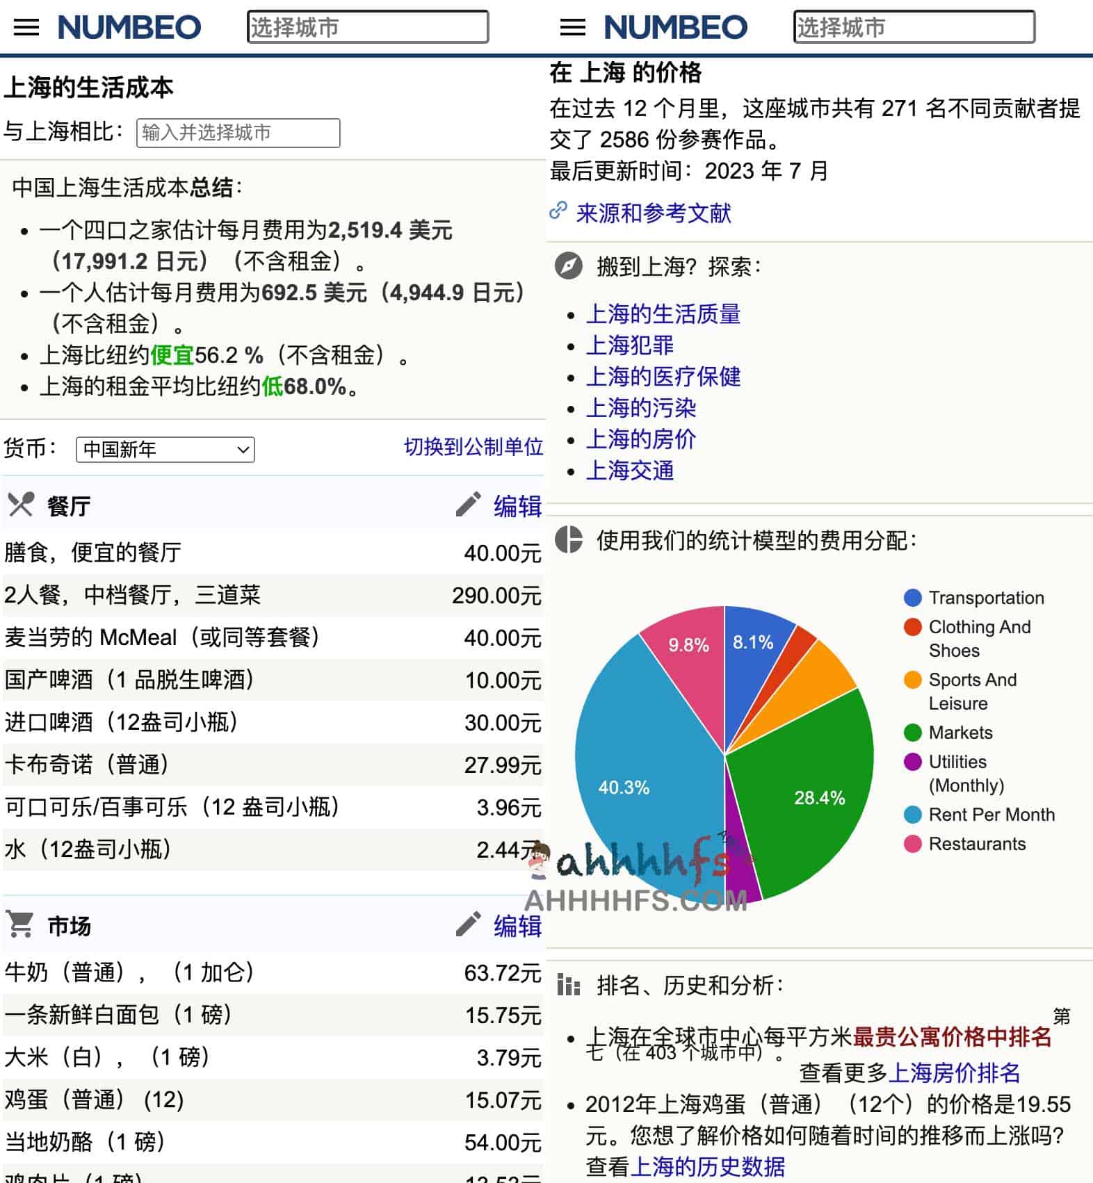Click the 大米（白） row label
Screen dimensions: 1093x1183
click(106, 1056)
